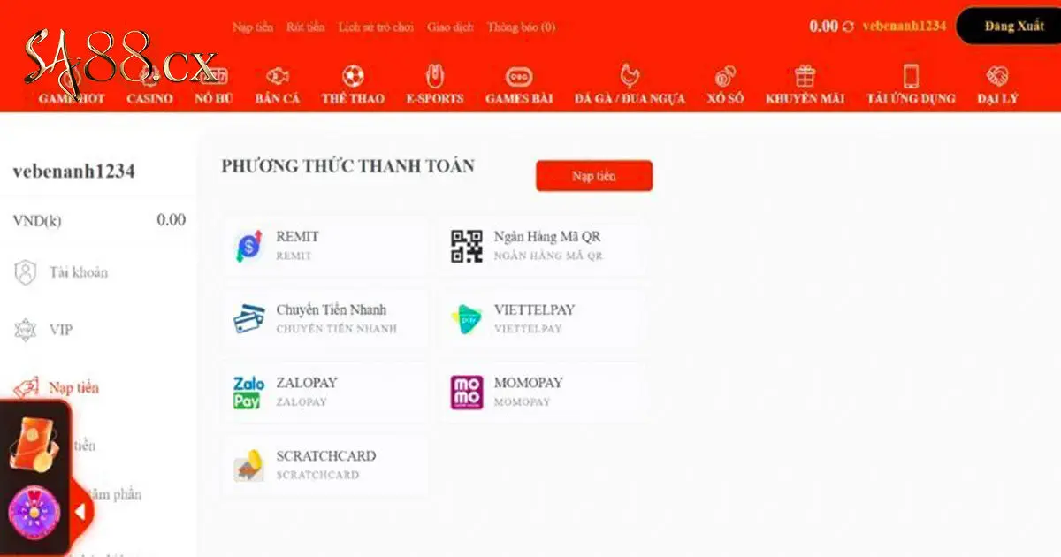This screenshot has height=557, width=1061.
Task: Click the MoMo logo icon
Action: pos(467,393)
